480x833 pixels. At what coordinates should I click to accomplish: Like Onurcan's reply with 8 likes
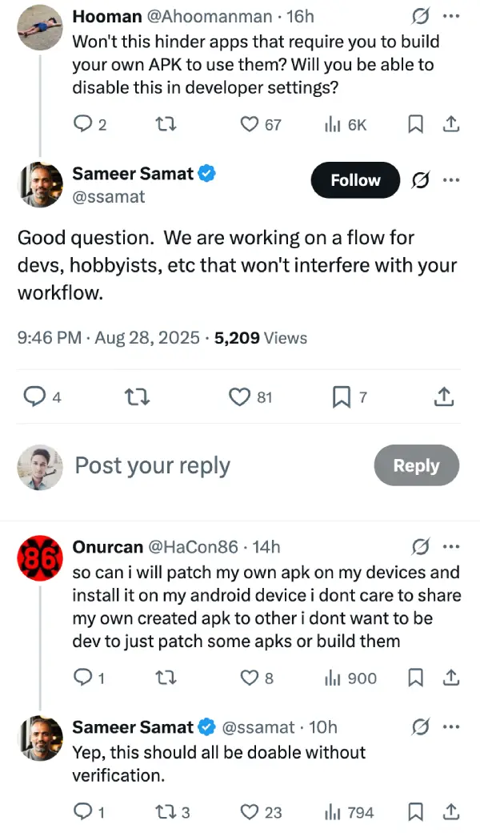(x=258, y=678)
